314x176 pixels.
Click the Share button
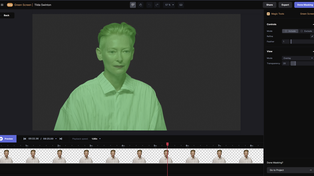269,5
